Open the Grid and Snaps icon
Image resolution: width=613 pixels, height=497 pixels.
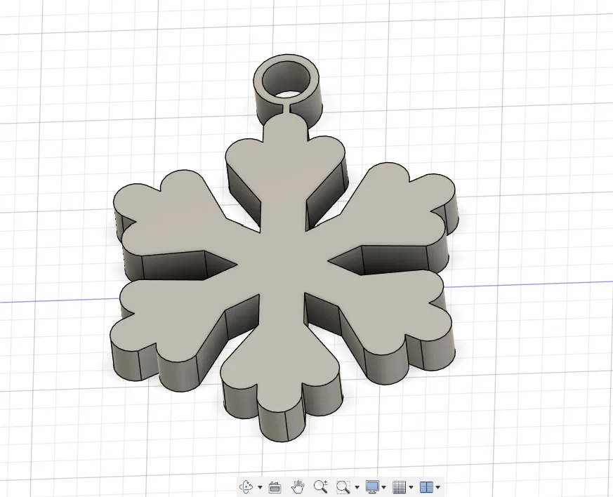tap(399, 487)
